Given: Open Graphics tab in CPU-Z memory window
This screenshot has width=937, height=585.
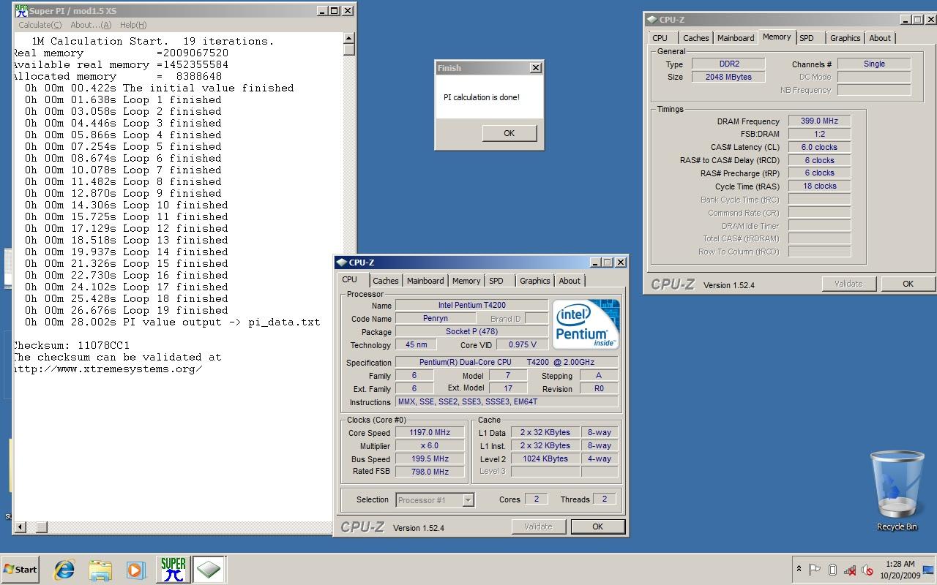Looking at the screenshot, I should coord(845,38).
